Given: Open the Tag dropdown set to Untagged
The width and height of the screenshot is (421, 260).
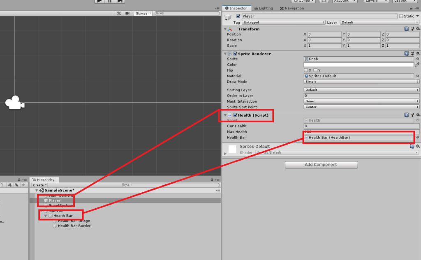Looking at the screenshot, I should click(x=284, y=23).
